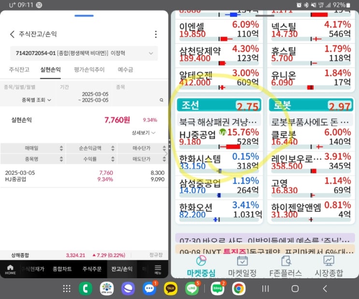Open 휴스틸 stock card
This screenshot has height=299, width=359.
[x=311, y=55]
